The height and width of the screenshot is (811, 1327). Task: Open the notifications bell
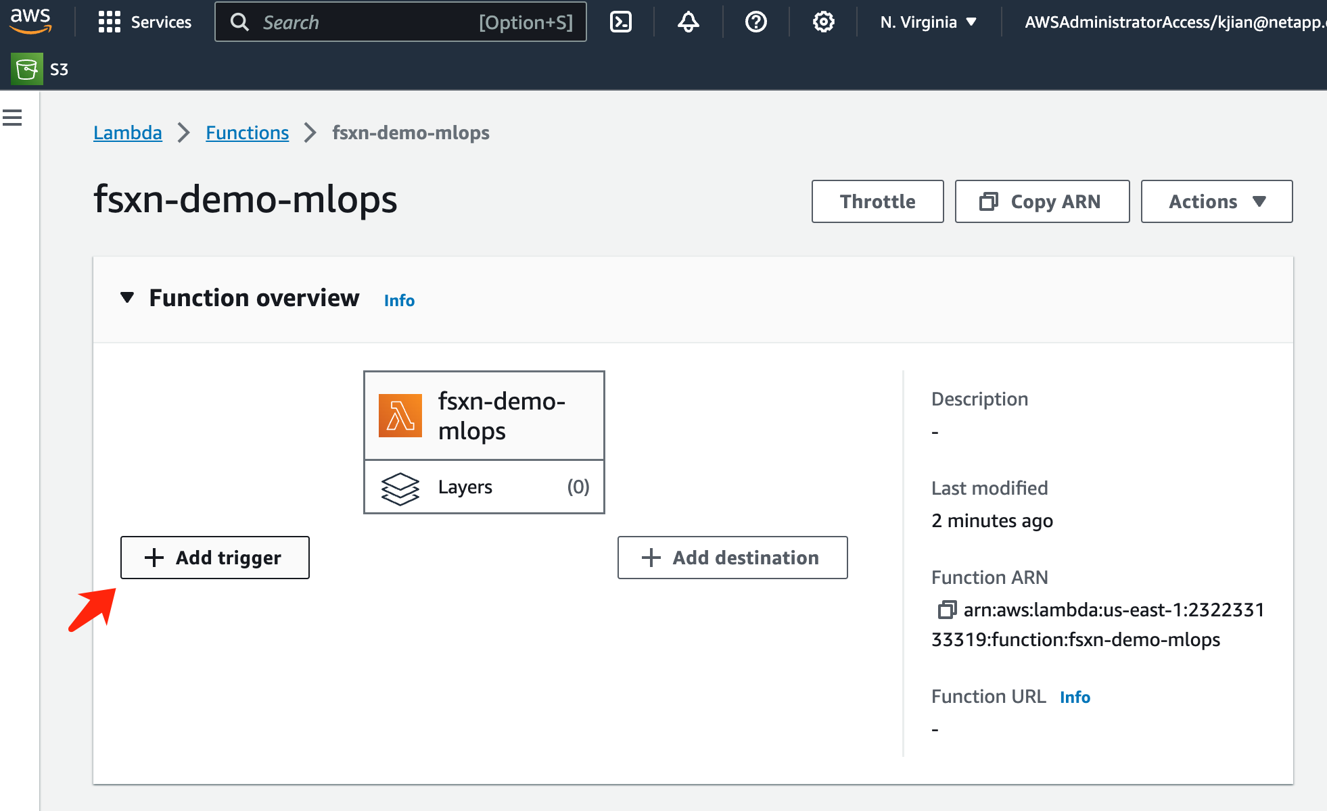[x=688, y=22]
